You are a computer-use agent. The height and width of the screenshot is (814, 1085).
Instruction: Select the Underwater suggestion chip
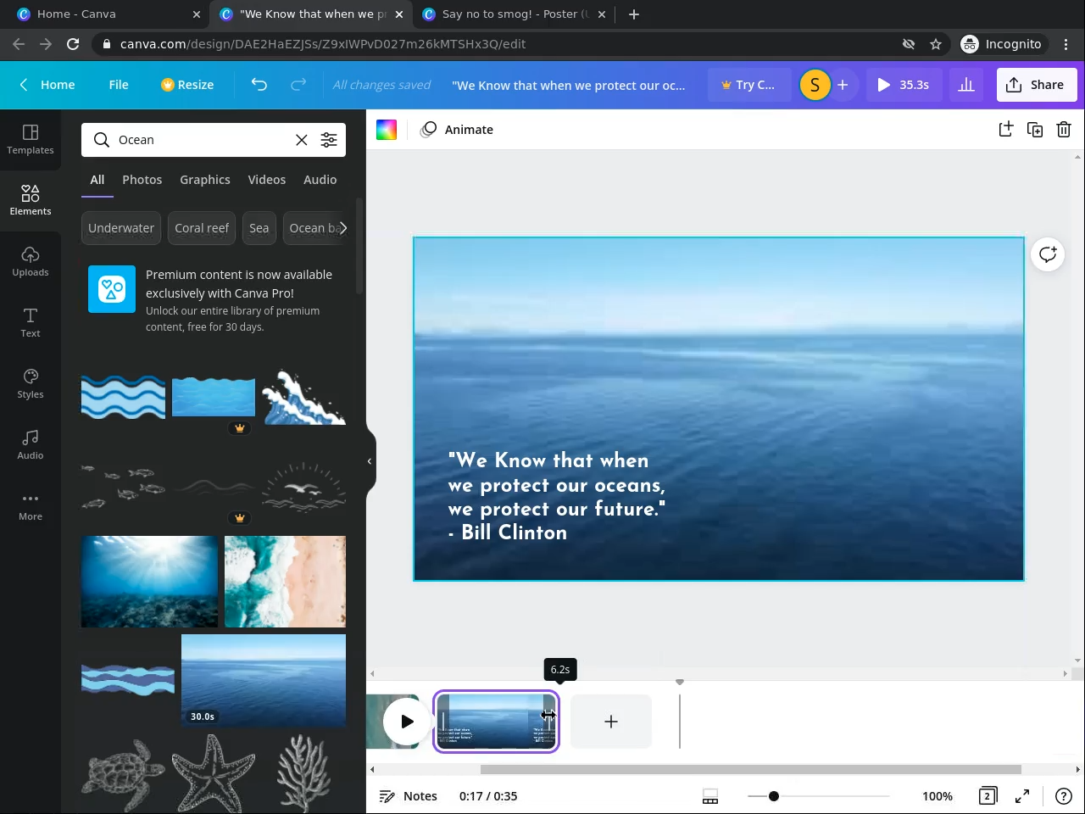(x=121, y=228)
